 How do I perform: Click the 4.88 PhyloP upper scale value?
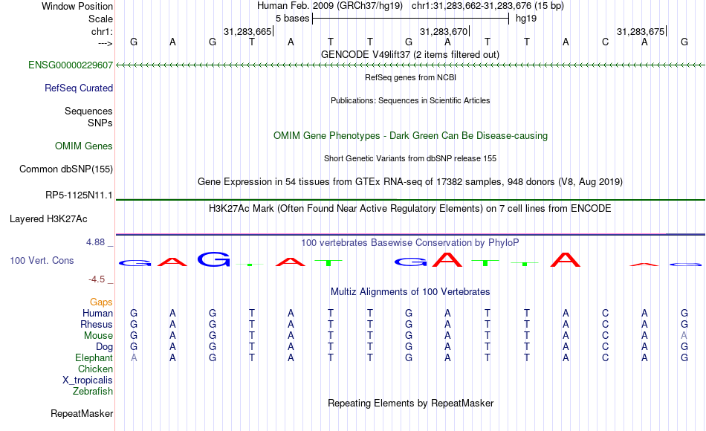pos(95,242)
